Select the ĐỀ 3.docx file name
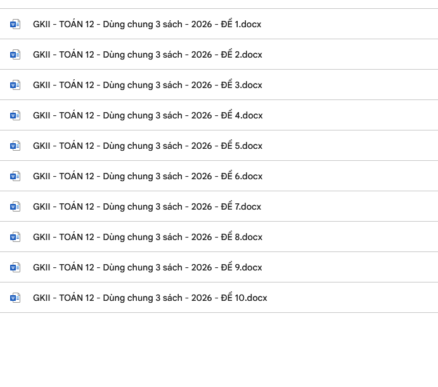438x387 pixels. (148, 85)
